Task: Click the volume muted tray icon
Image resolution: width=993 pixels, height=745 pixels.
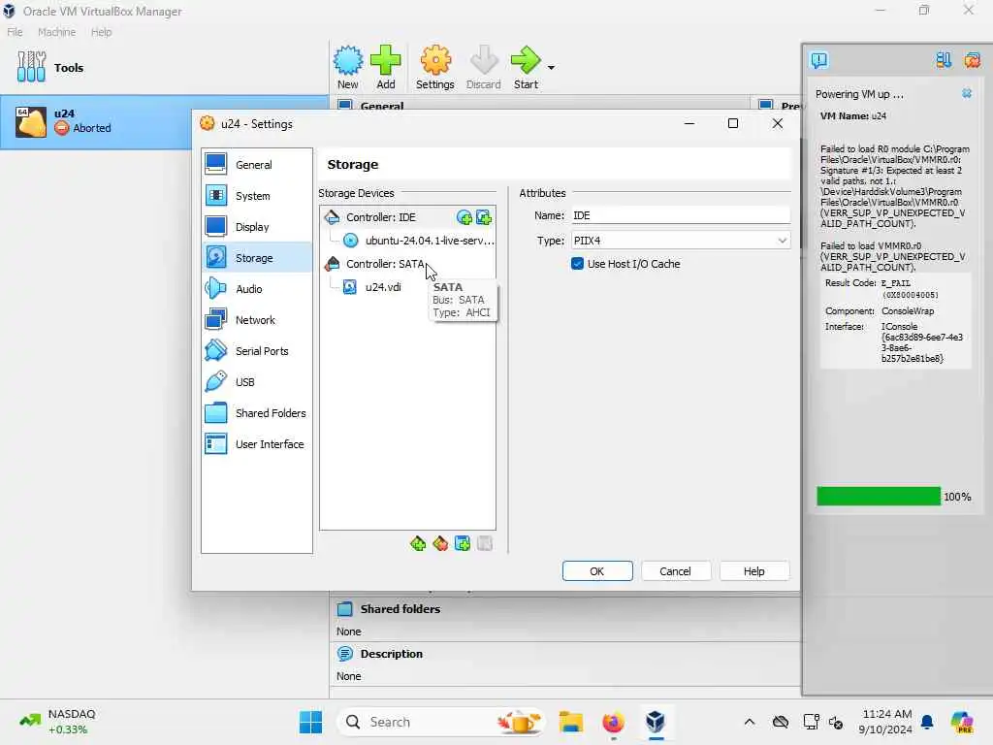Action: tap(836, 722)
